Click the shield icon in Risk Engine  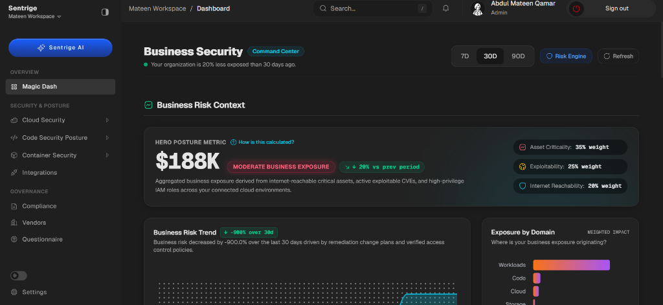[x=549, y=56]
